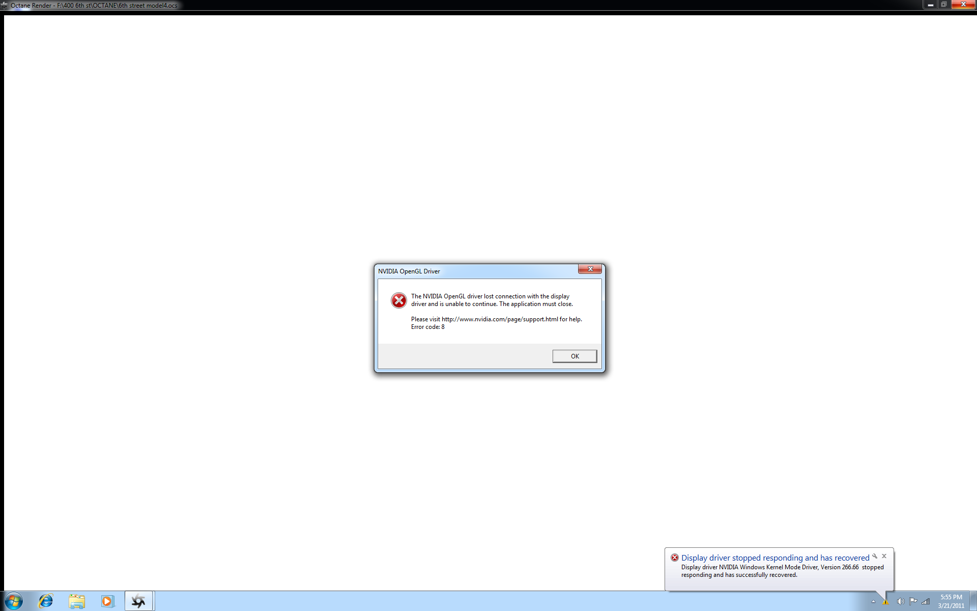Viewport: 977px width, 611px height.
Task: Dismiss the display driver notification balloon
Action: pyautogui.click(x=884, y=556)
